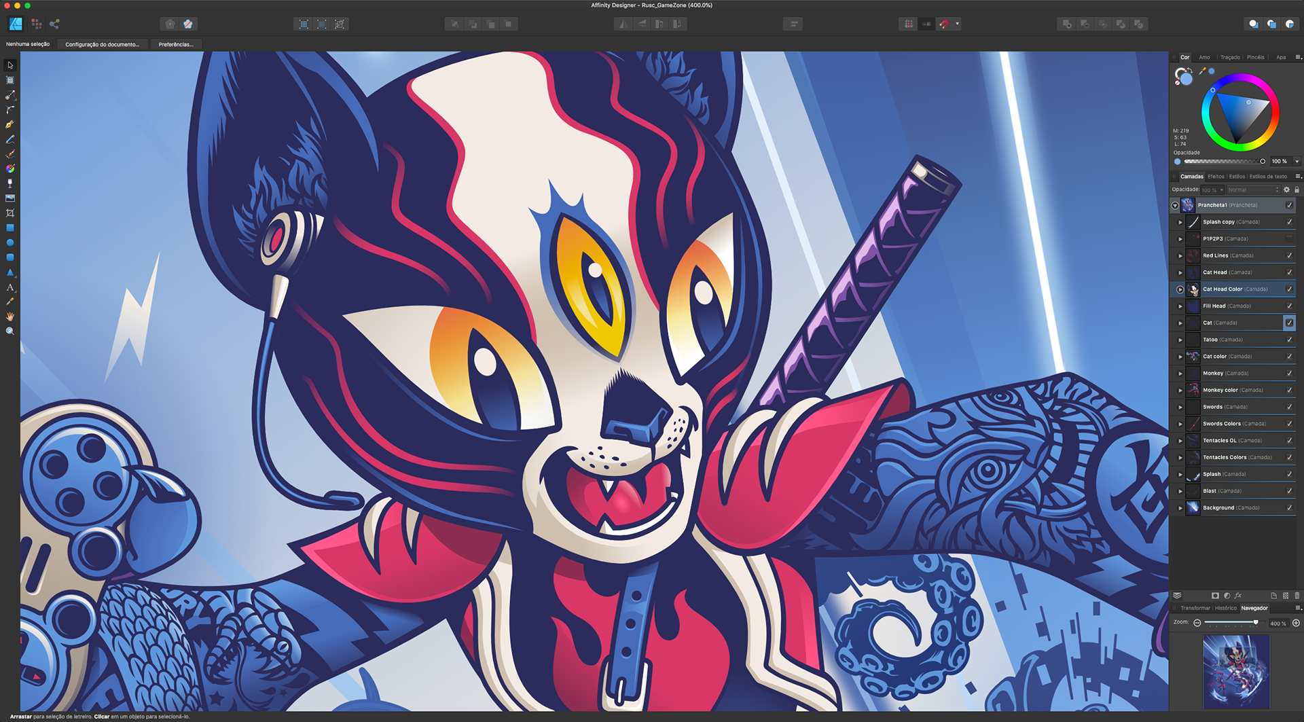1304x722 pixels.
Task: Switch to the Pincéis tab
Action: 1256,58
